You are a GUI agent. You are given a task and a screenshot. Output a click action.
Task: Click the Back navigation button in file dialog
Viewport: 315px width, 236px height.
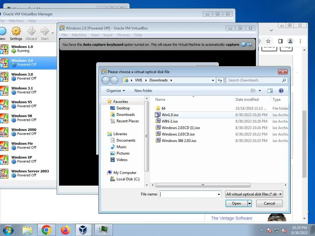tap(106, 80)
